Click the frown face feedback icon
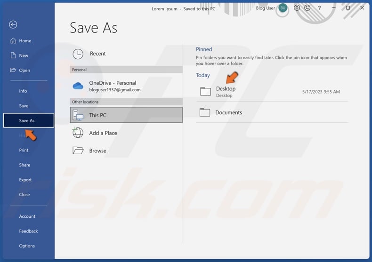372x262 pixels. point(307,8)
